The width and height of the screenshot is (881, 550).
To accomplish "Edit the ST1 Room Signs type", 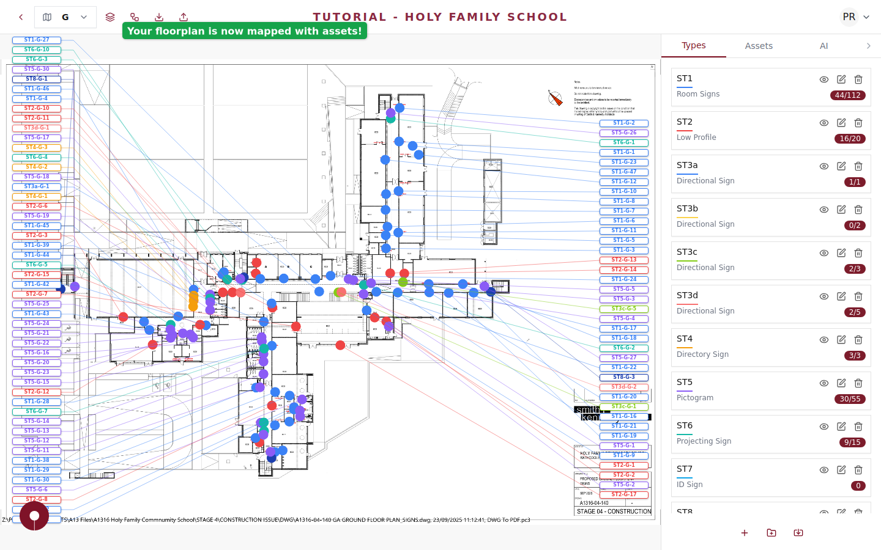I will click(x=841, y=79).
